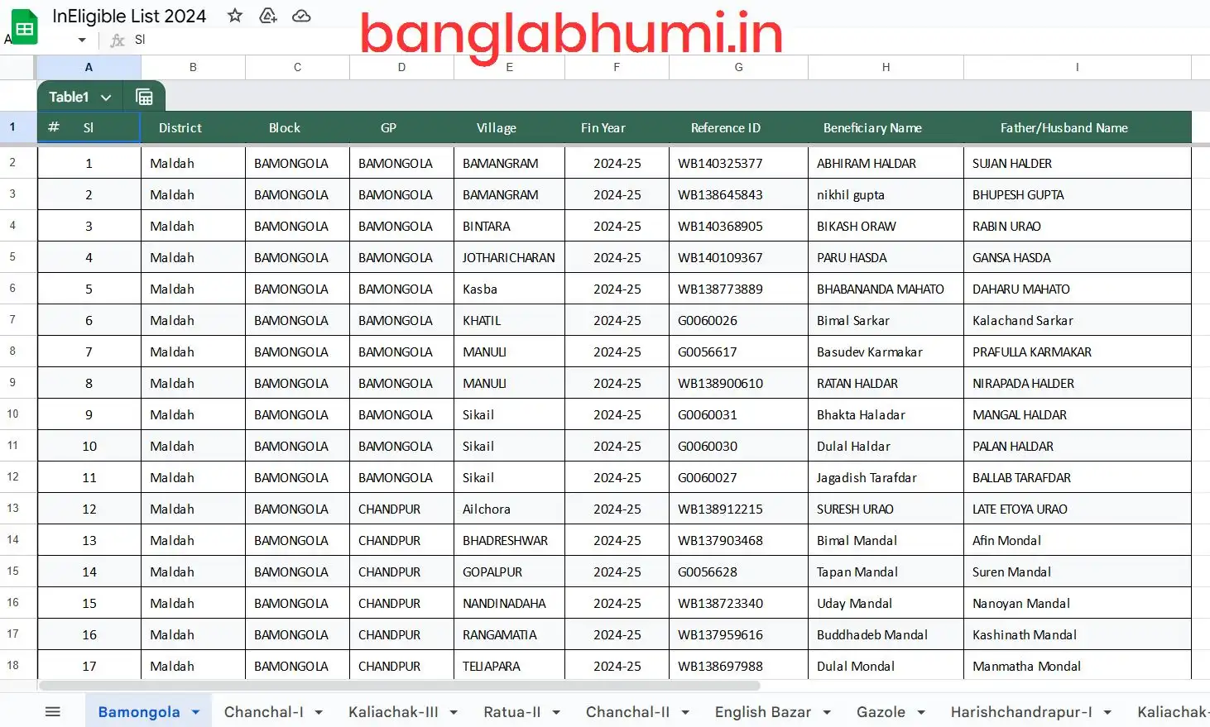
Task: Switch to the Bamongola sheet tab
Action: [x=139, y=712]
